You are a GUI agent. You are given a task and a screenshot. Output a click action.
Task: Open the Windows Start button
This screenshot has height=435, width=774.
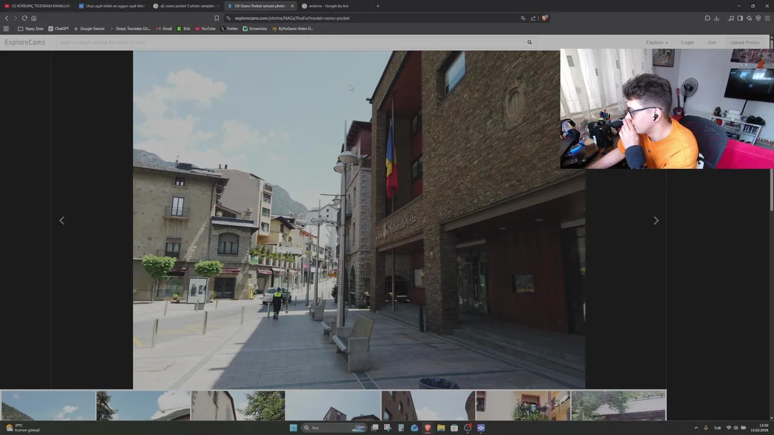pos(293,428)
